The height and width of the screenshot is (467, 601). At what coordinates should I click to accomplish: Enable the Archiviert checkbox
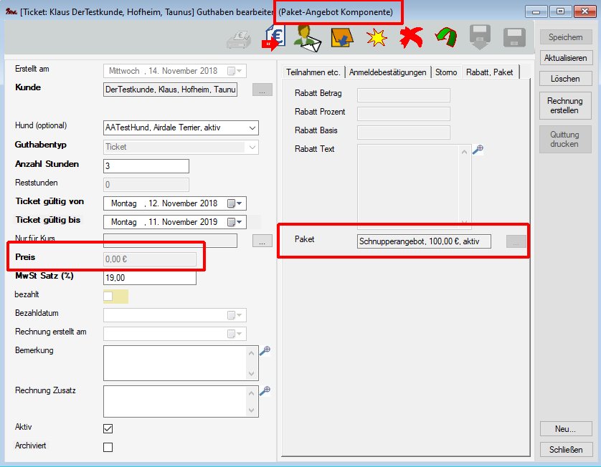(x=108, y=447)
